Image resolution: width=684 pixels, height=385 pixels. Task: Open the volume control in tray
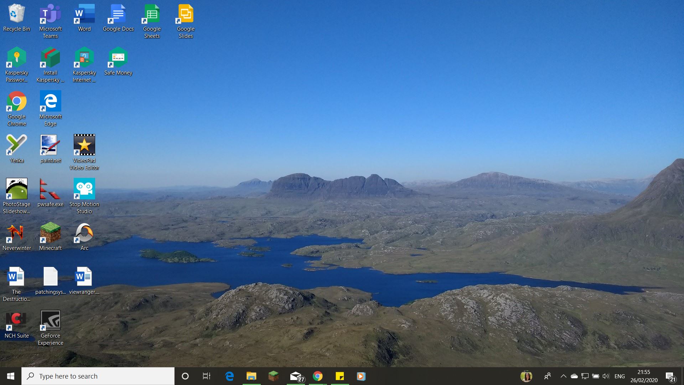click(606, 376)
